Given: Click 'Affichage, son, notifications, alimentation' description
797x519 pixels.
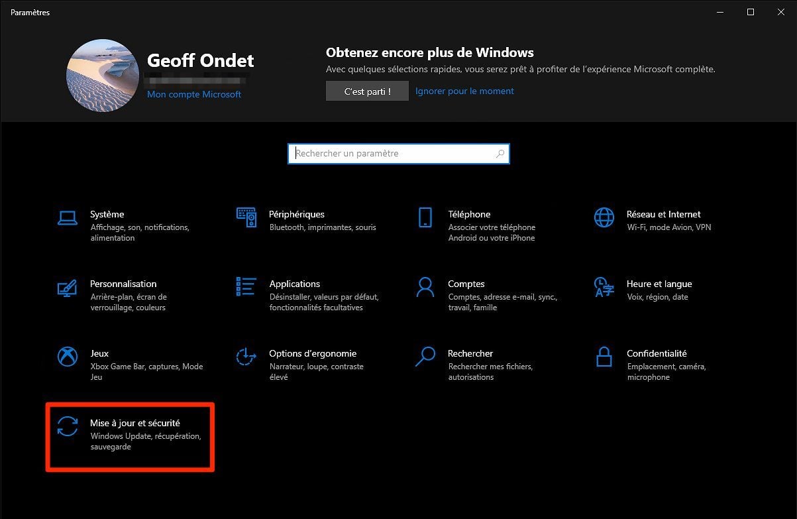Looking at the screenshot, I should pos(140,233).
